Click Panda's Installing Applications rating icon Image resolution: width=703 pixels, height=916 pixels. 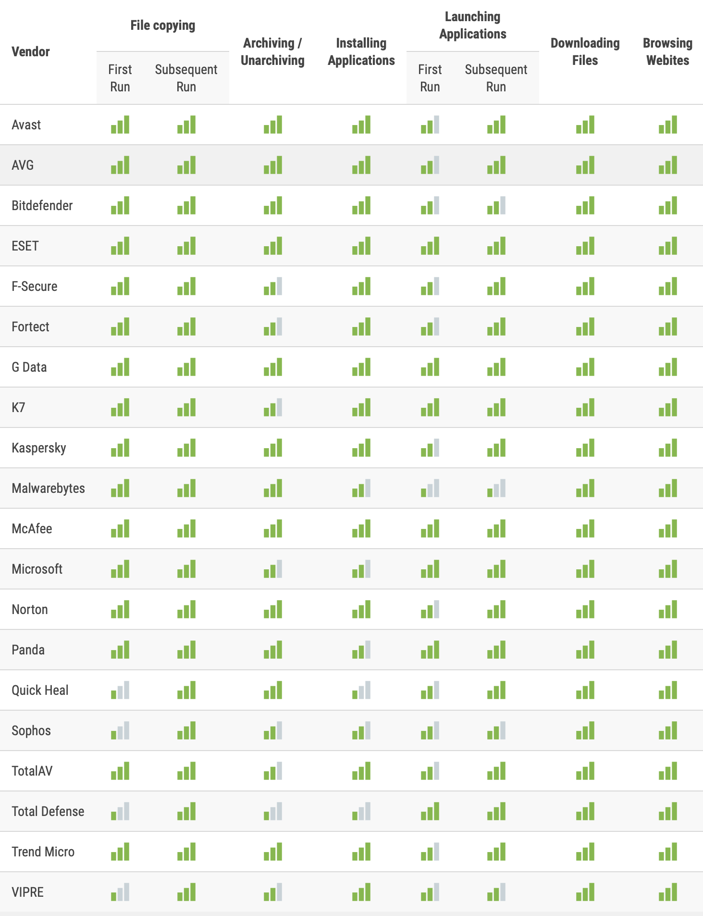coord(361,650)
